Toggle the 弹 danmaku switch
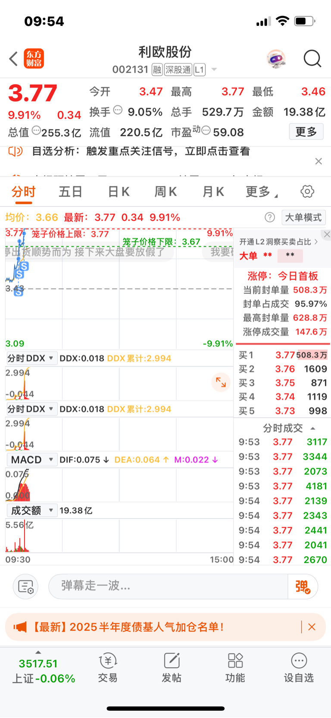 point(303,586)
